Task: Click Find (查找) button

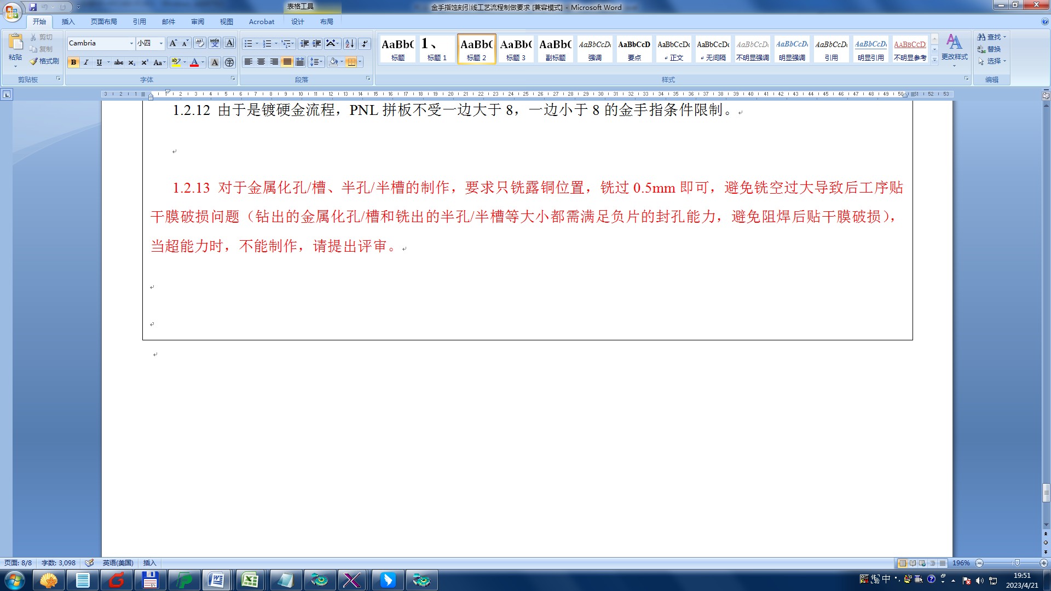Action: pyautogui.click(x=991, y=37)
